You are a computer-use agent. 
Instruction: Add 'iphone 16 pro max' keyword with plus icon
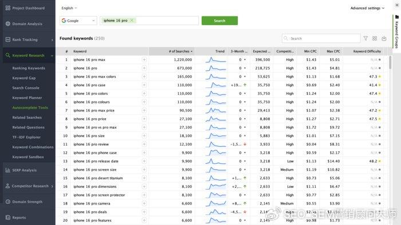tap(144, 59)
